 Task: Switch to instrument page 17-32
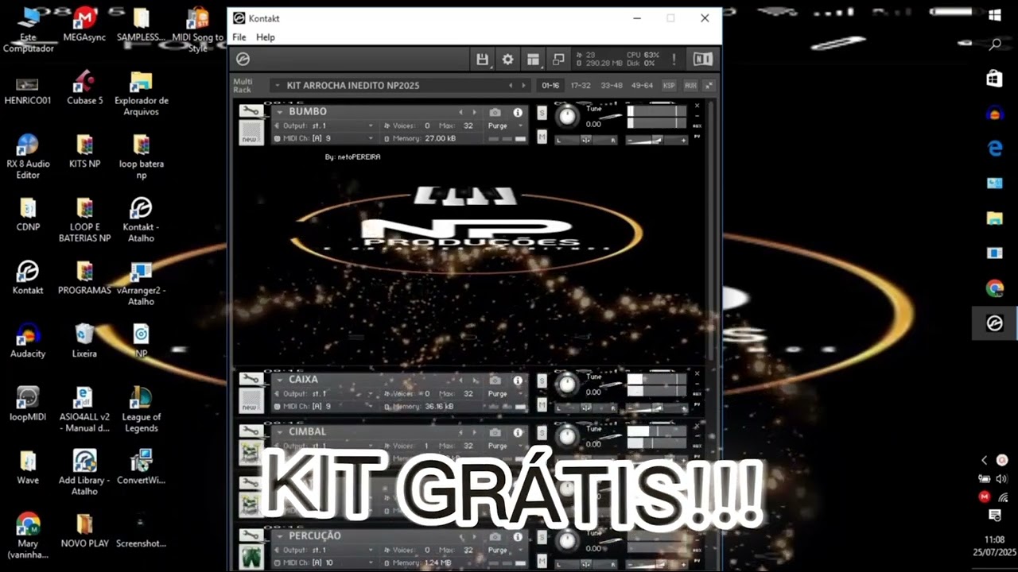click(x=581, y=85)
